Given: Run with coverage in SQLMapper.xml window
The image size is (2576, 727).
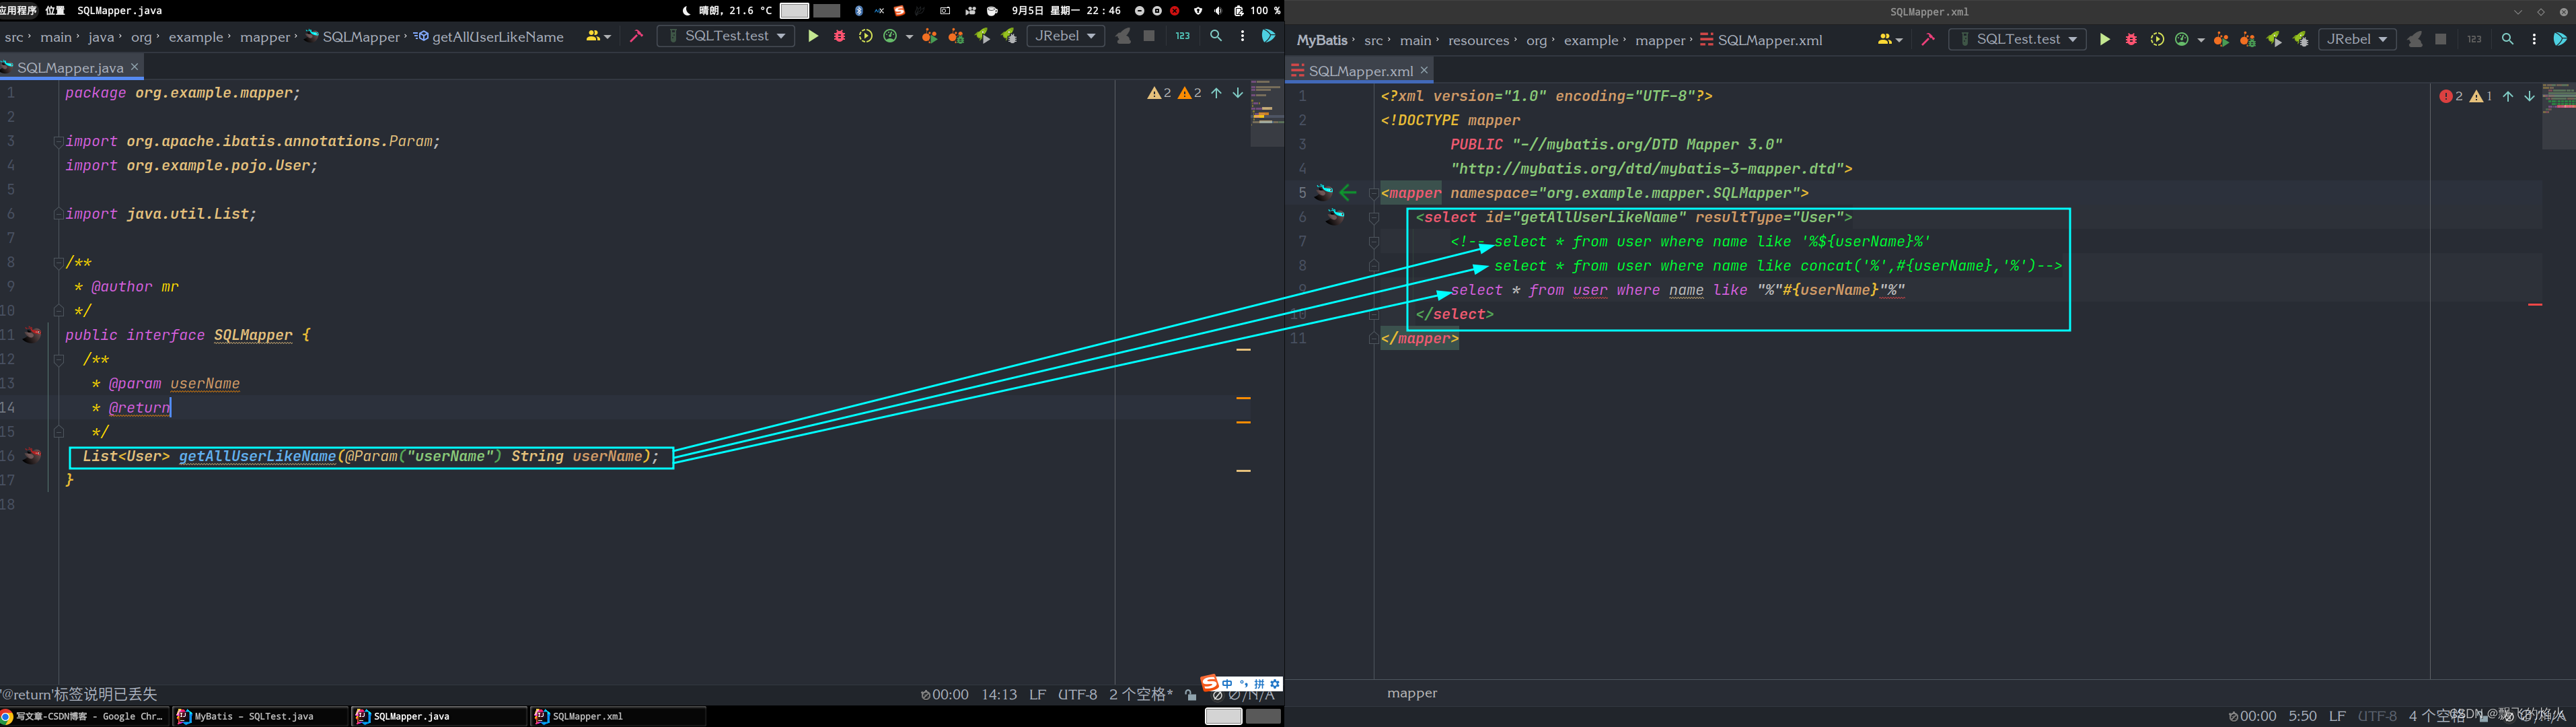Looking at the screenshot, I should (x=2157, y=39).
